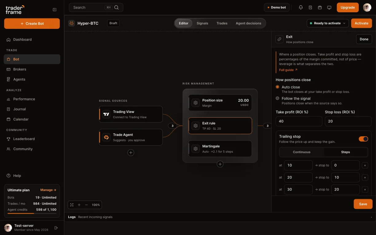
Task: Zoom out on the canvas
Action: coord(86,205)
